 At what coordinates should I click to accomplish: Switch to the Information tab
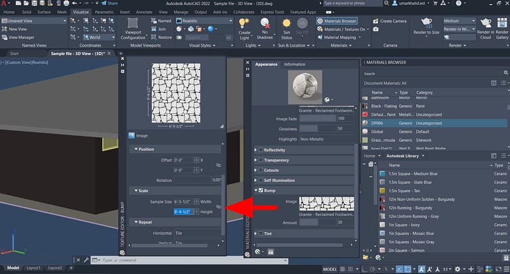[294, 65]
